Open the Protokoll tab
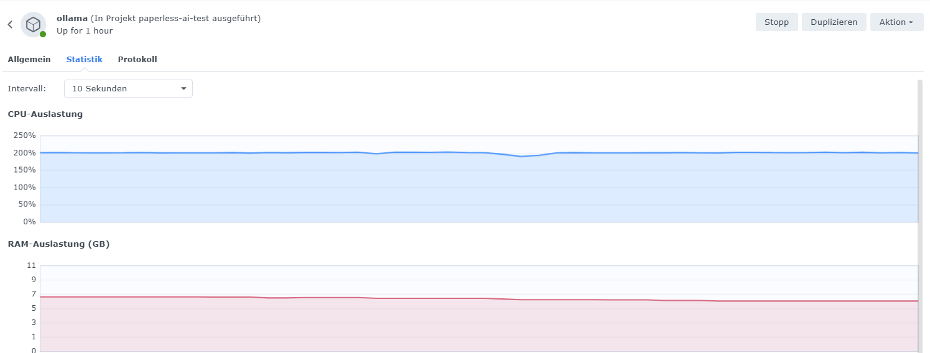 click(x=137, y=60)
